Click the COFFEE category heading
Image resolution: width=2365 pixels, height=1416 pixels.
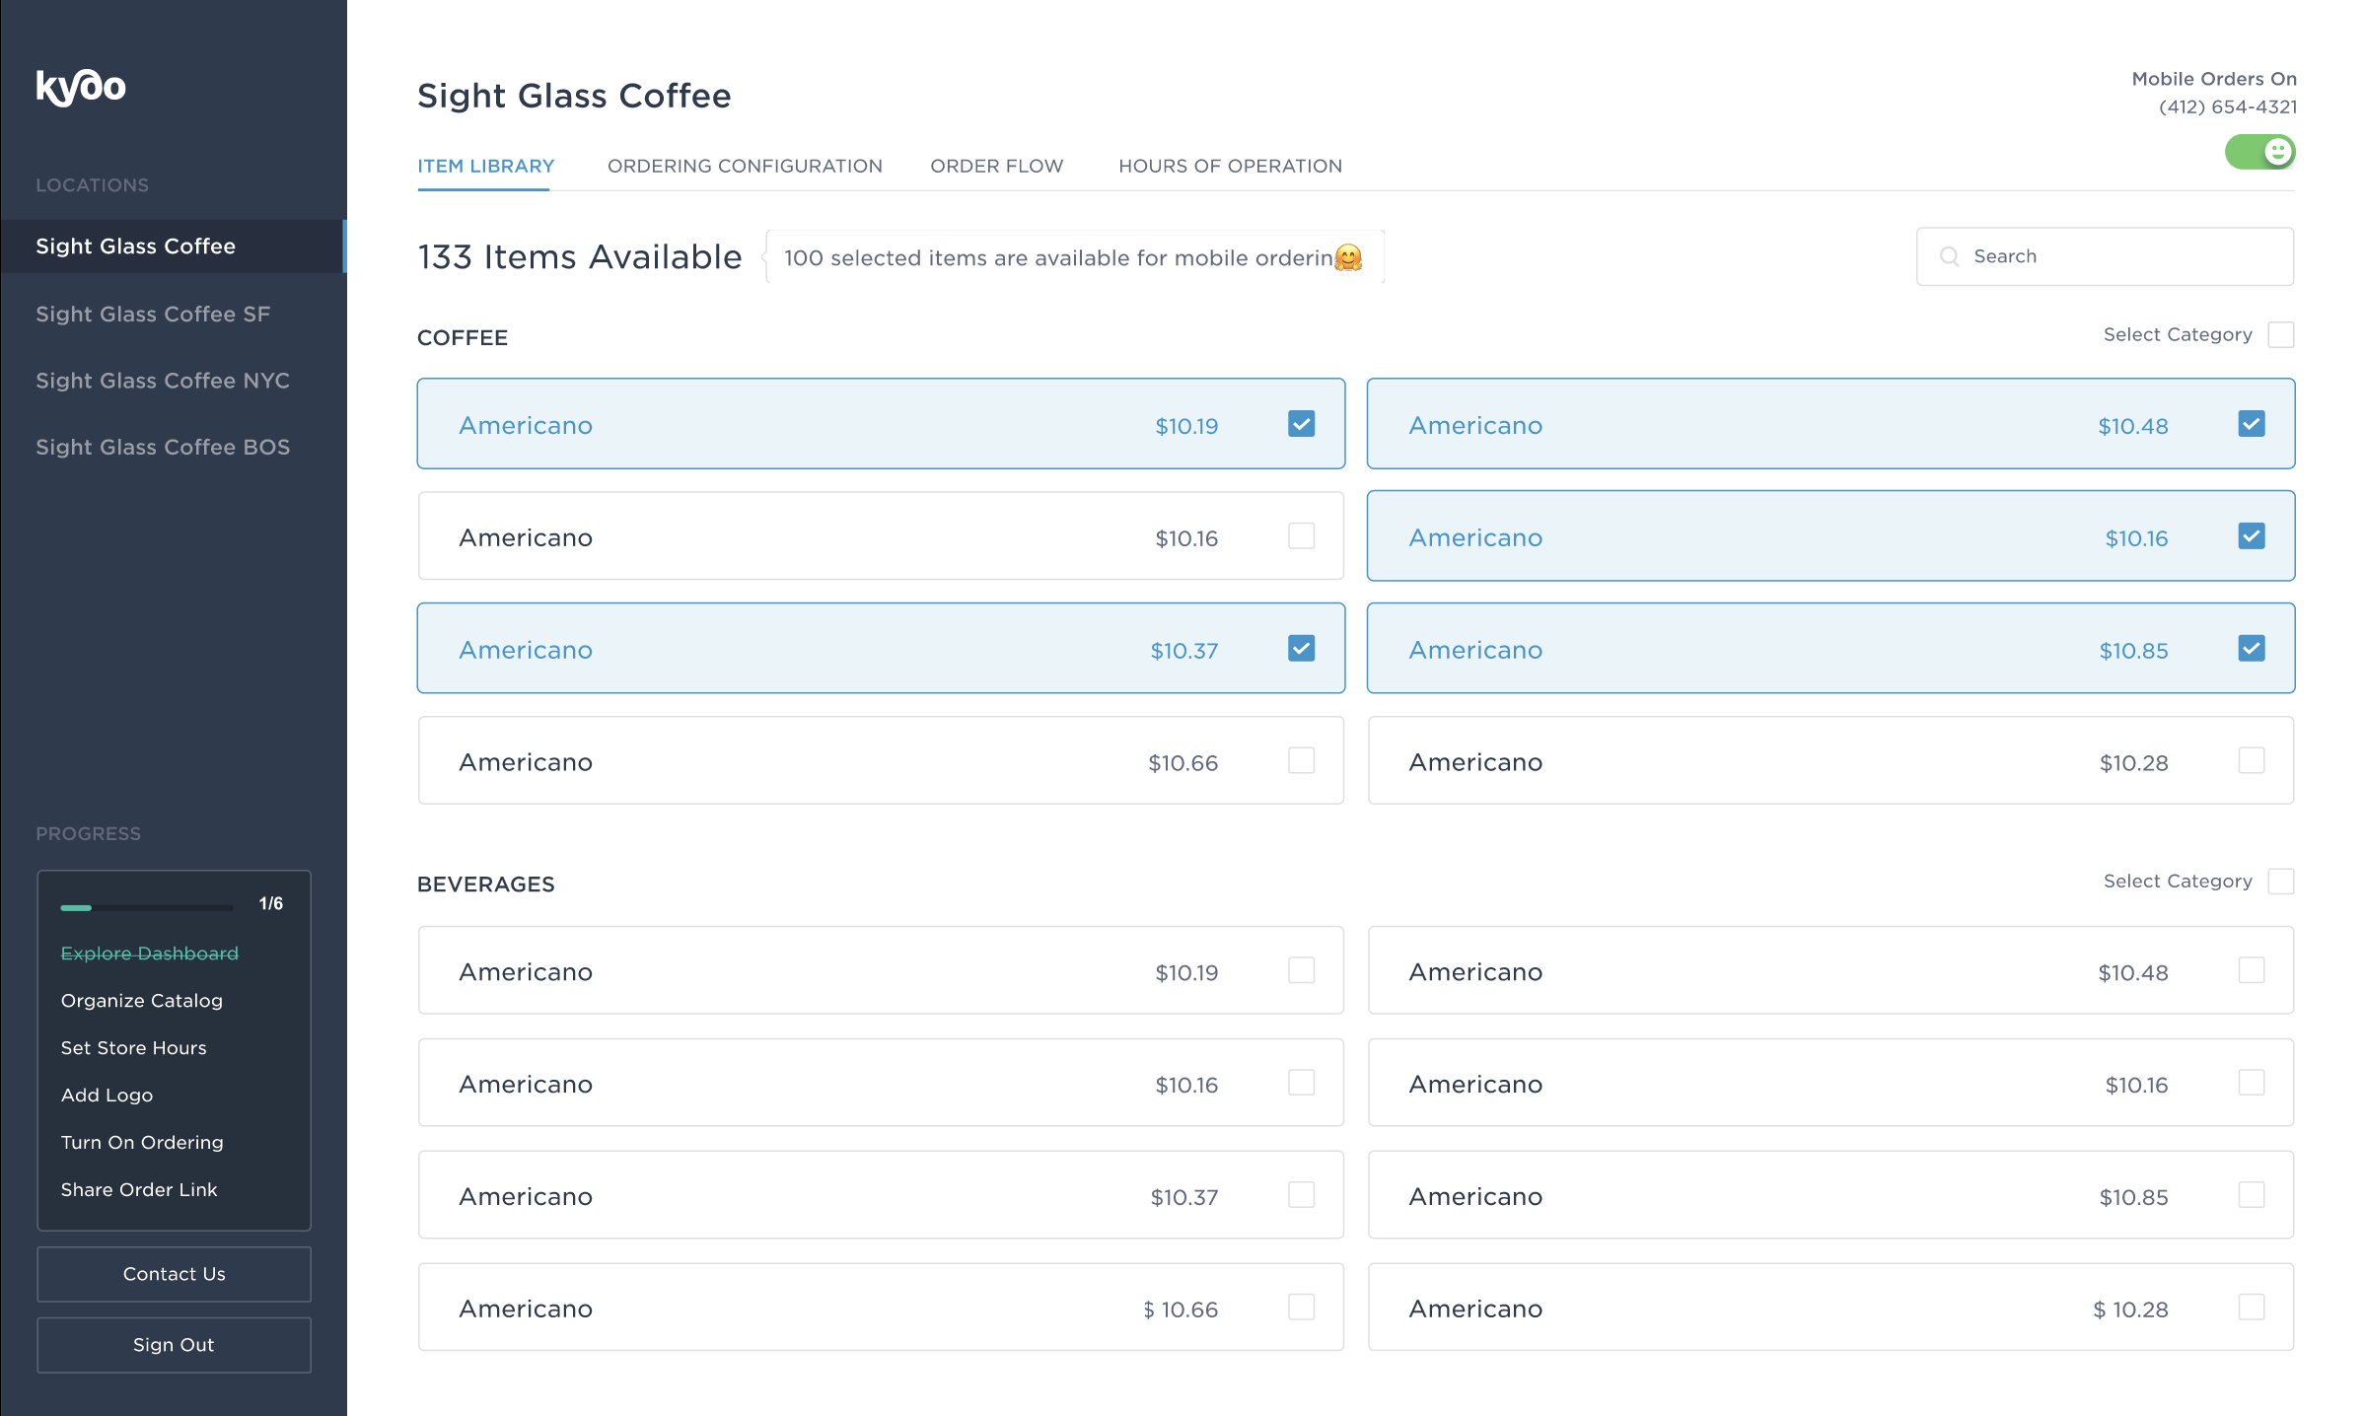[463, 338]
